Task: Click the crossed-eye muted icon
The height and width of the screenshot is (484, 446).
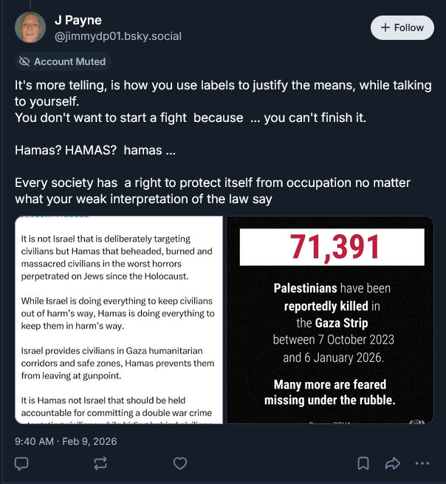Action: coord(24,61)
